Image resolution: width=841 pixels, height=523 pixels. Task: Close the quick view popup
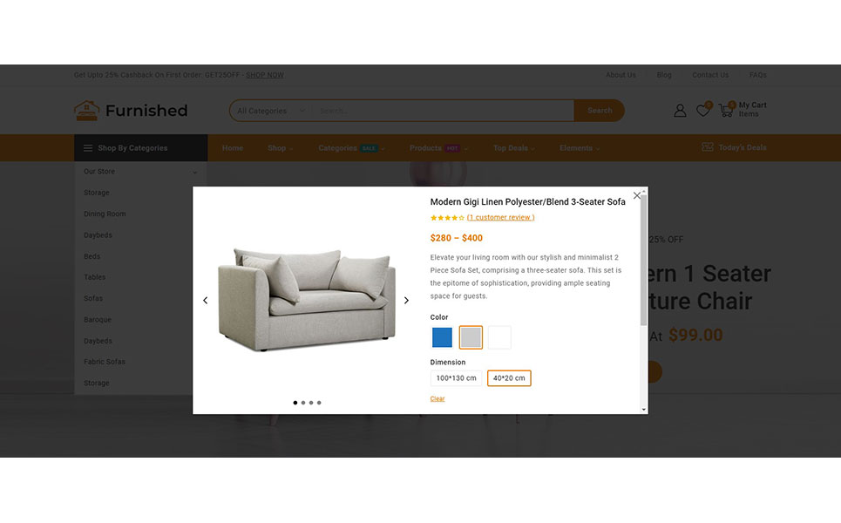[x=637, y=196]
